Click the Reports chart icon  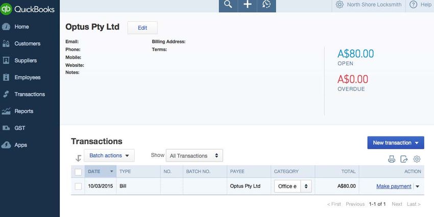click(x=6, y=111)
